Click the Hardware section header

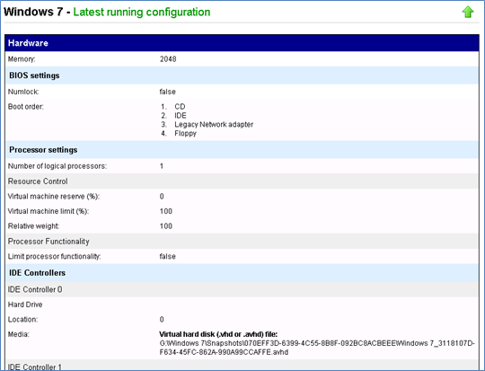pos(242,43)
